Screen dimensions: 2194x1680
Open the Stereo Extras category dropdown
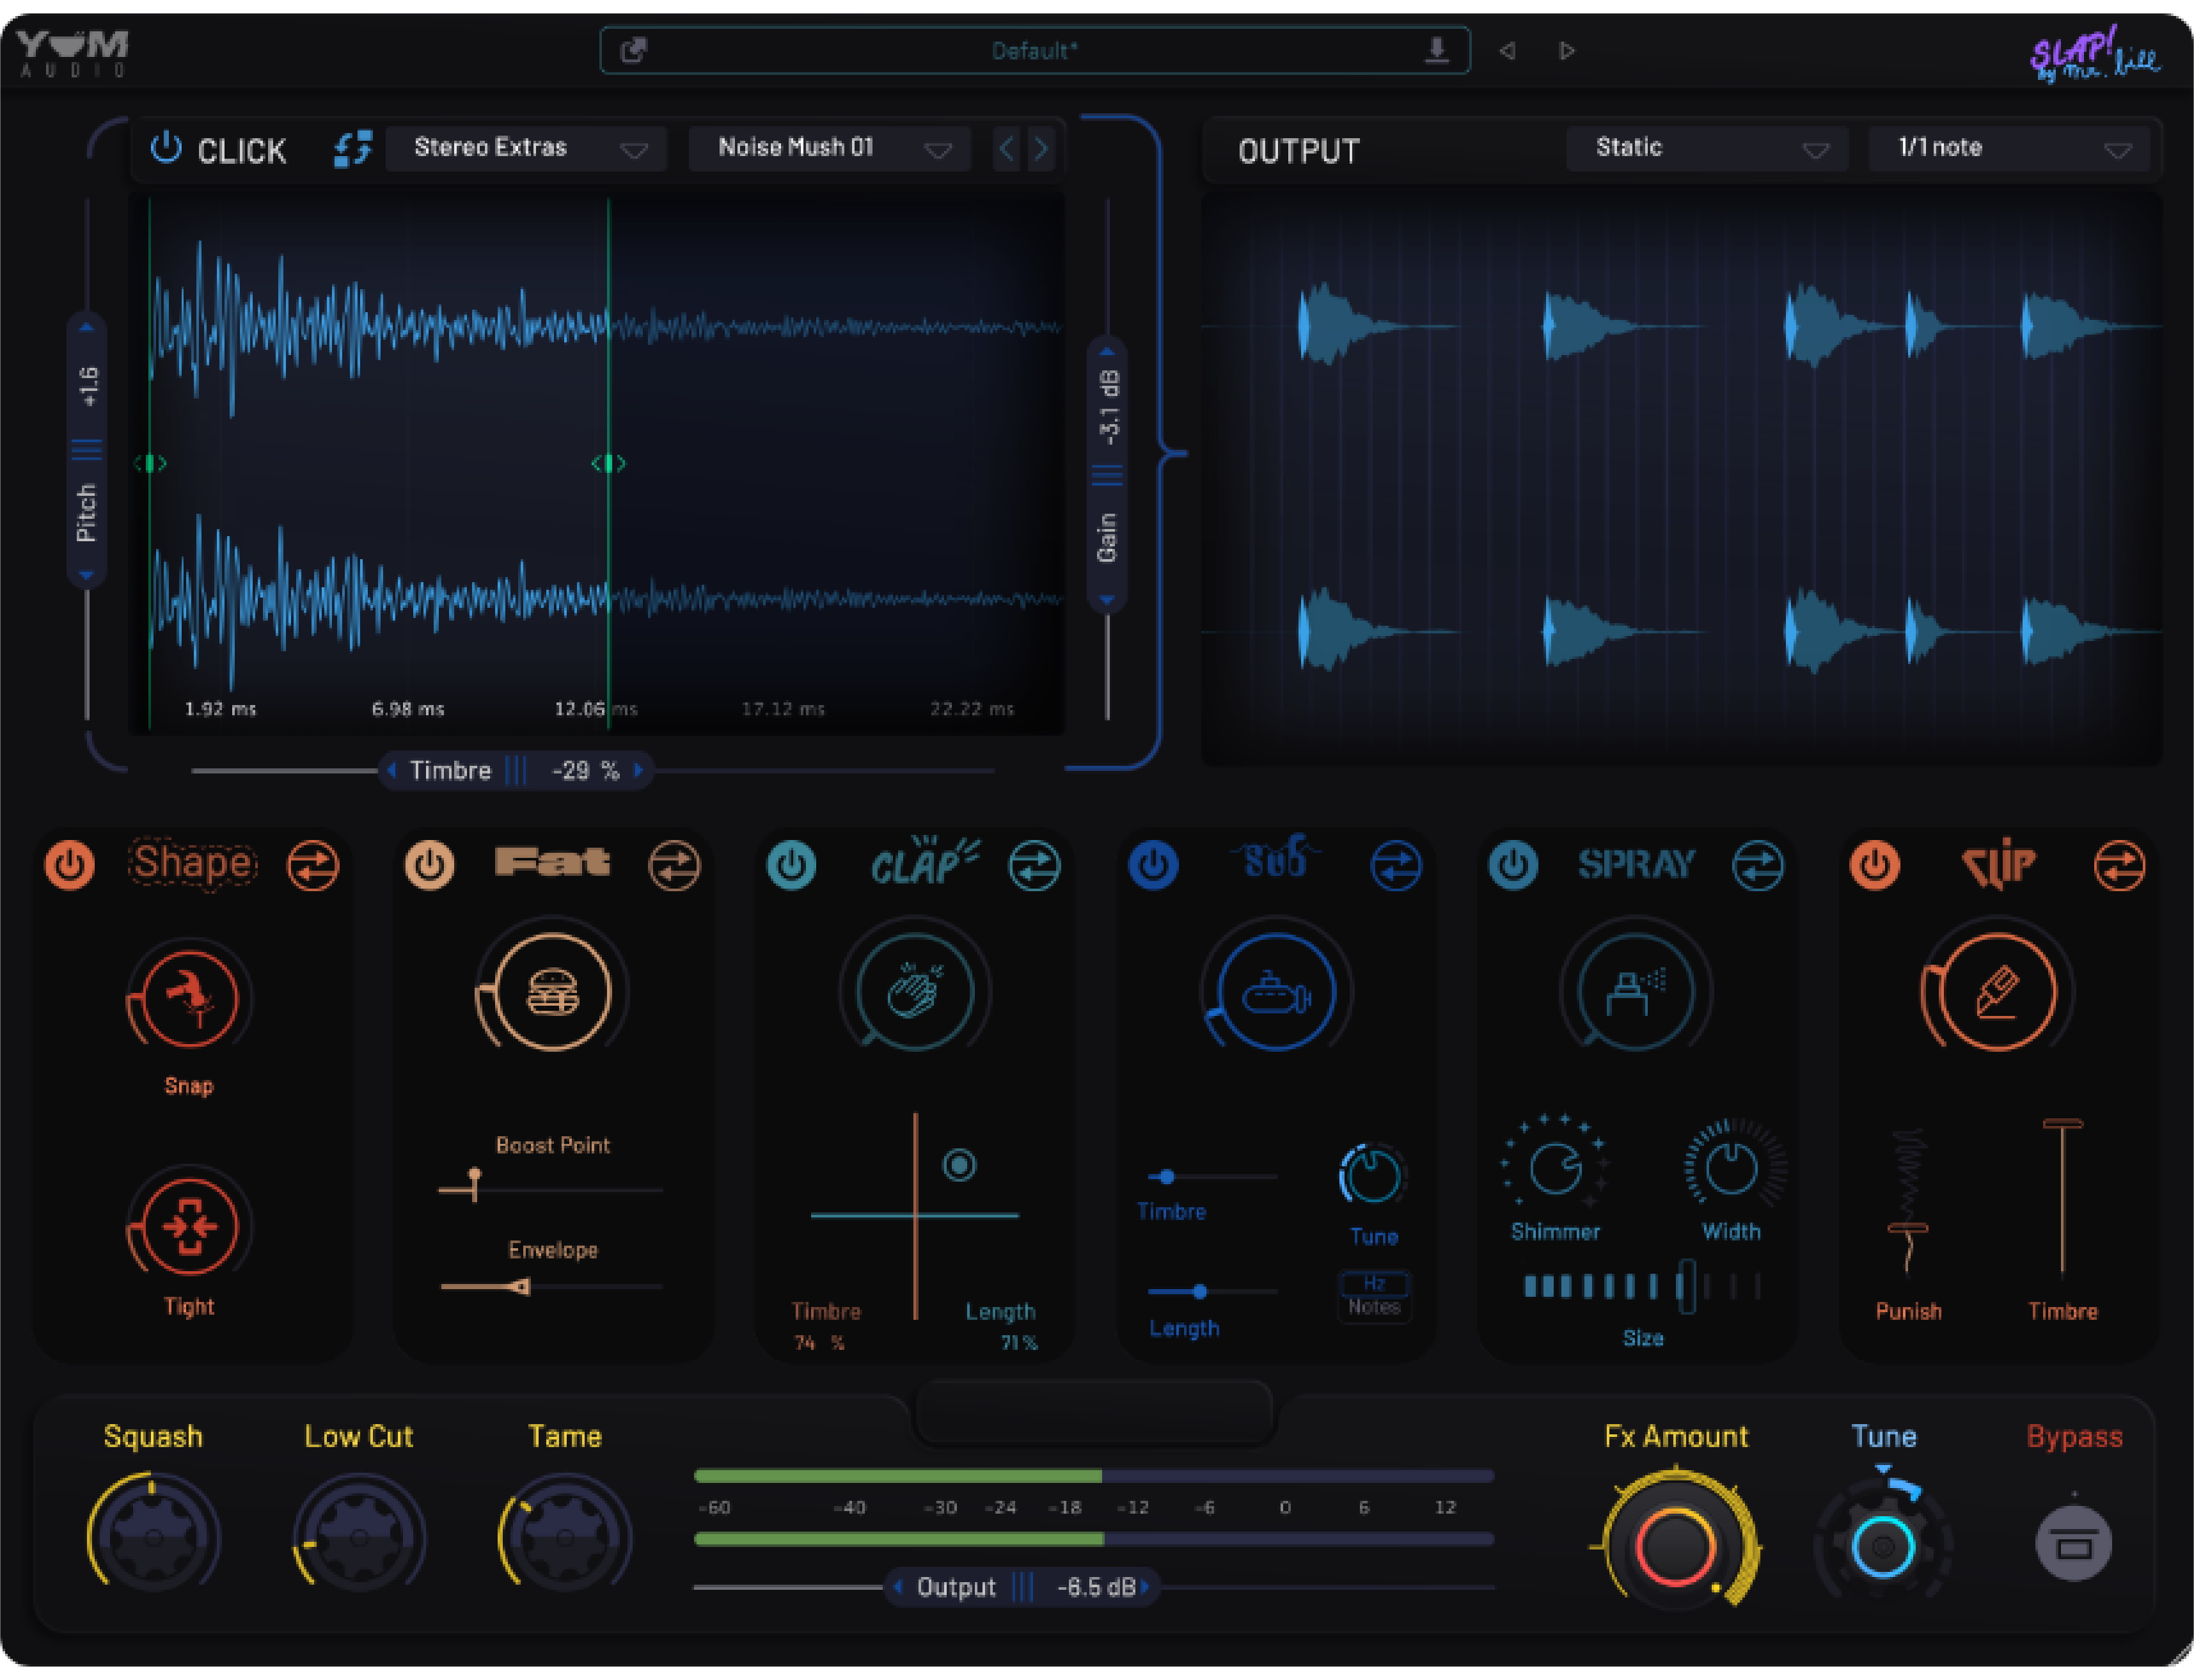[x=526, y=149]
